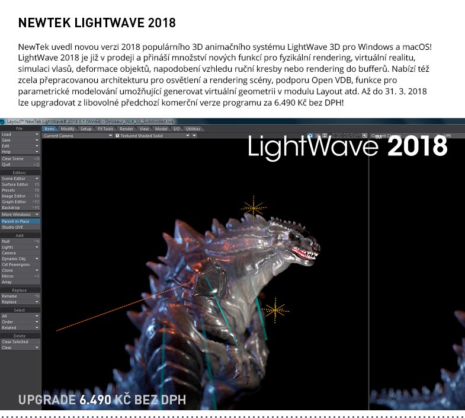Open the Image Editor
This screenshot has width=465, height=418.
tap(20, 196)
